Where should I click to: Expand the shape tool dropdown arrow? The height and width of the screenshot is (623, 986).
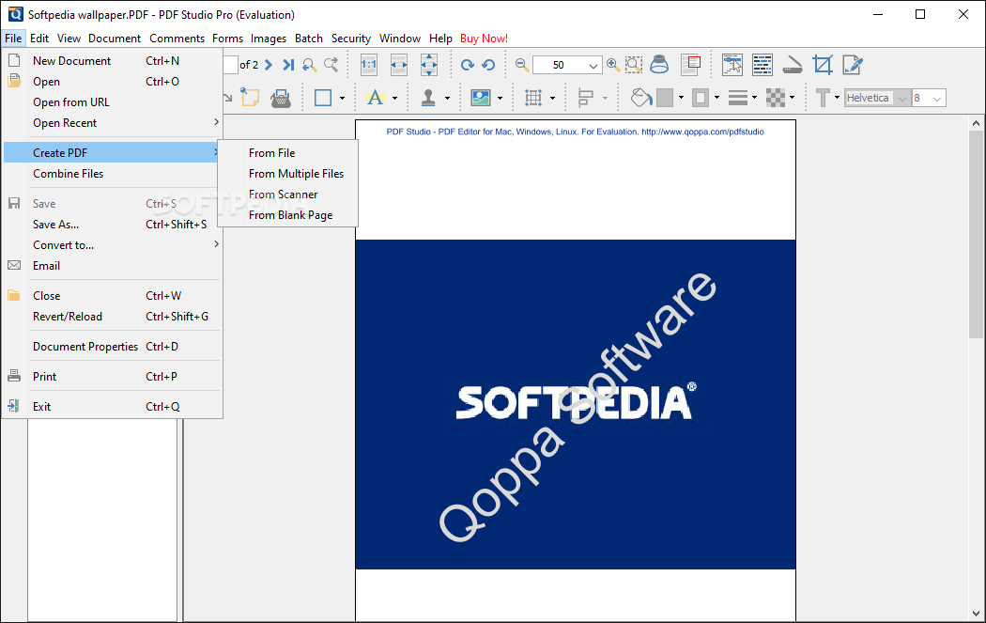pyautogui.click(x=342, y=98)
